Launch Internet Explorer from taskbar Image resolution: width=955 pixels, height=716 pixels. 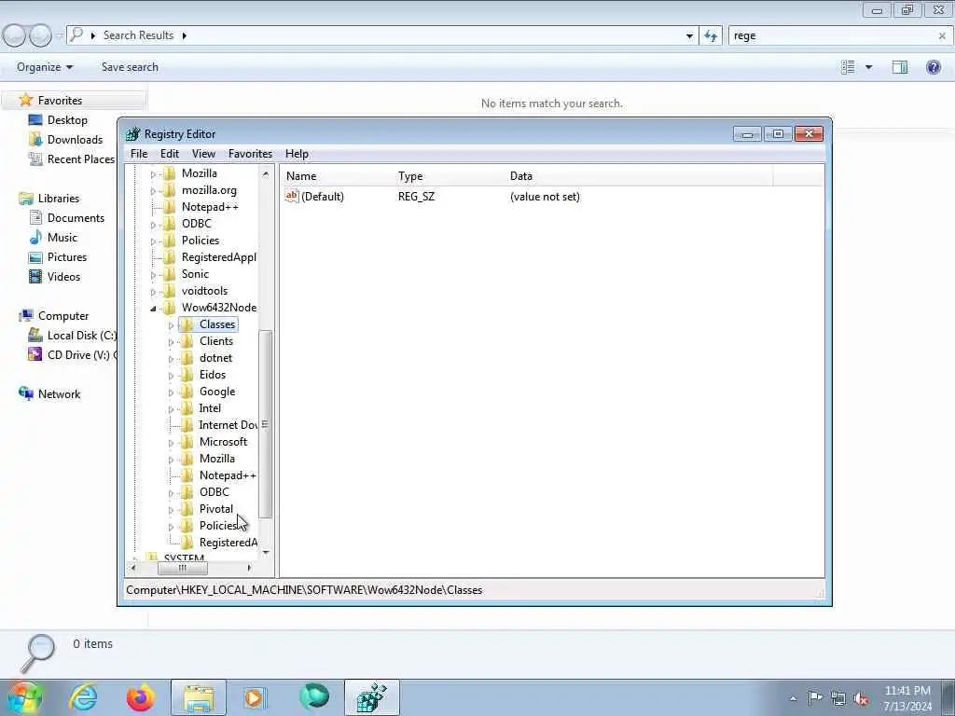coord(83,697)
